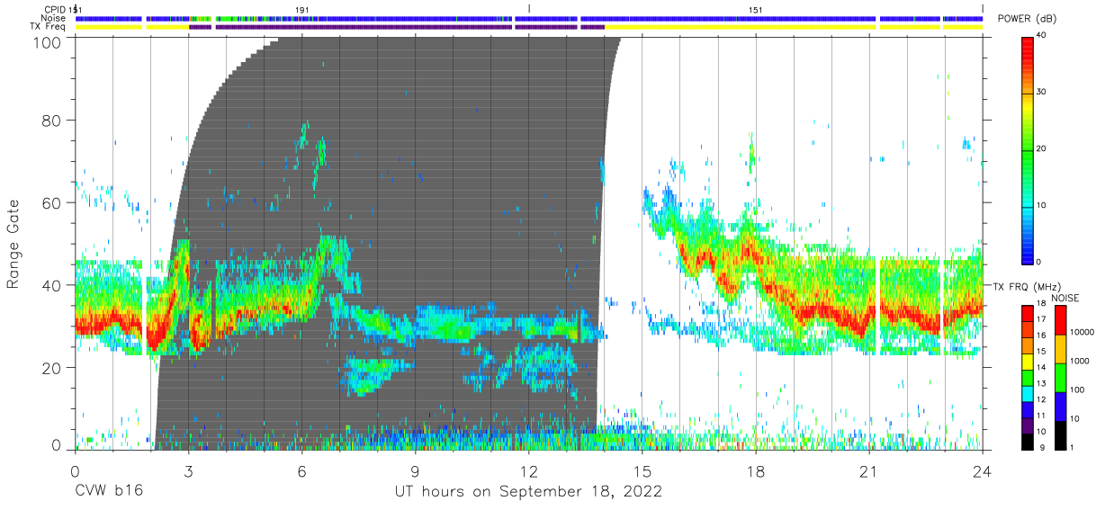Click the 'TX FRQ (MHz)' legend title
The width and height of the screenshot is (1105, 510).
[x=1028, y=287]
